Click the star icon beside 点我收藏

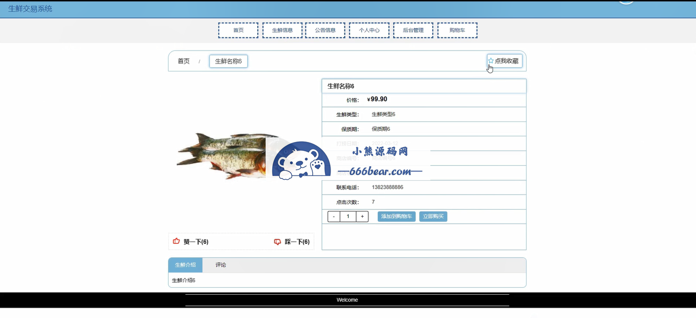click(x=491, y=61)
